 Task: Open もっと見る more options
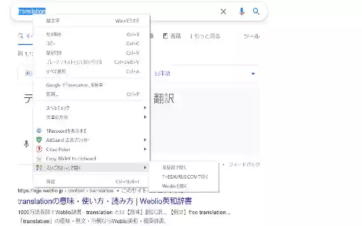[205, 36]
